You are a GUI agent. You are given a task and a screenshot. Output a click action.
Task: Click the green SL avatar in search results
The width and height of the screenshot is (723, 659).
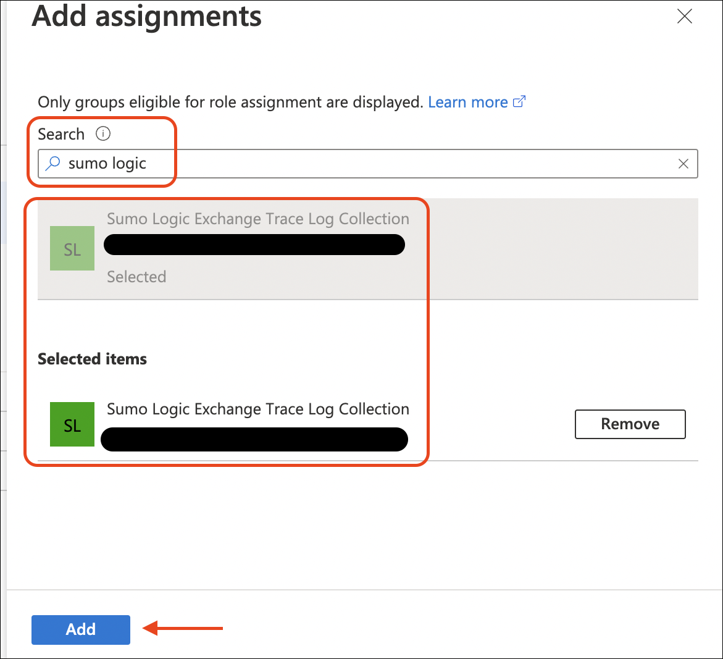[72, 248]
